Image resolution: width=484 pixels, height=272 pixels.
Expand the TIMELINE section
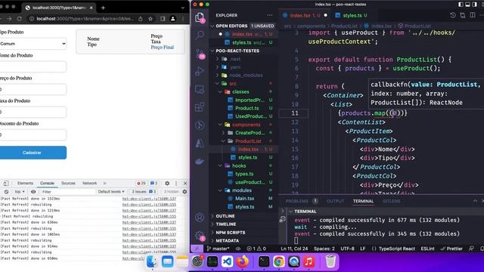click(x=225, y=224)
